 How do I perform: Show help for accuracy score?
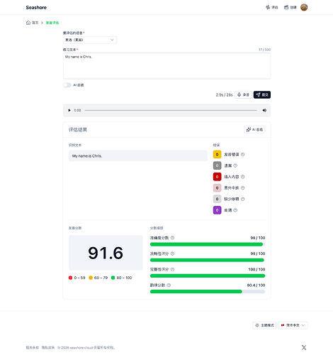pos(173,238)
